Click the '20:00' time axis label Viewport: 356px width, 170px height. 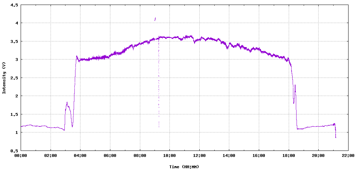click(x=318, y=156)
